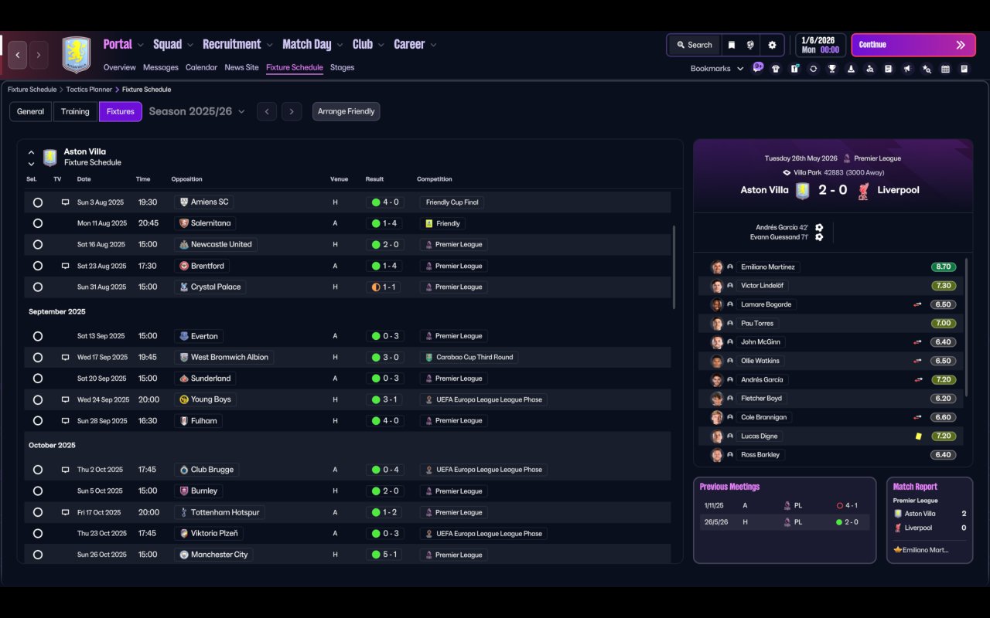Screen dimensions: 990x618
Task: Open the Squad dropdown menu
Action: click(x=173, y=45)
